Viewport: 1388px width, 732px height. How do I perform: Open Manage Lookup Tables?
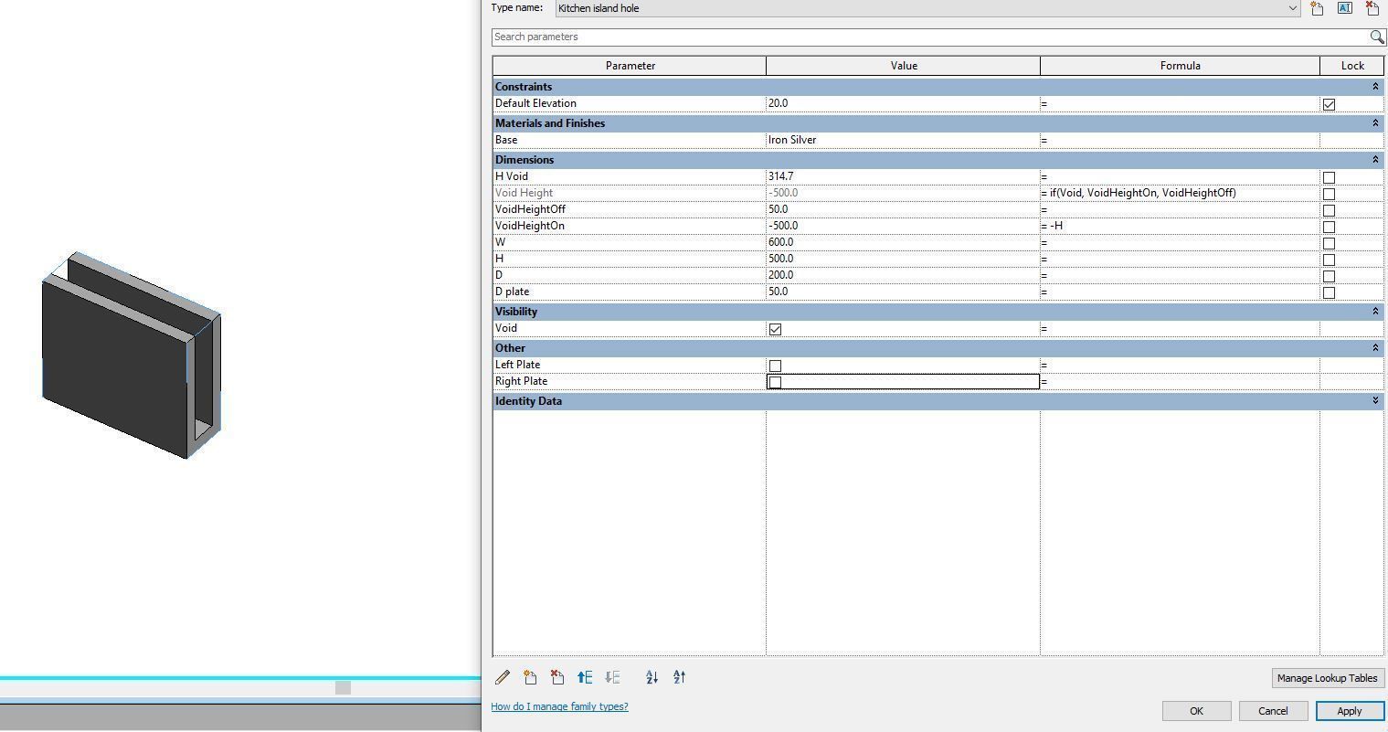tap(1328, 678)
